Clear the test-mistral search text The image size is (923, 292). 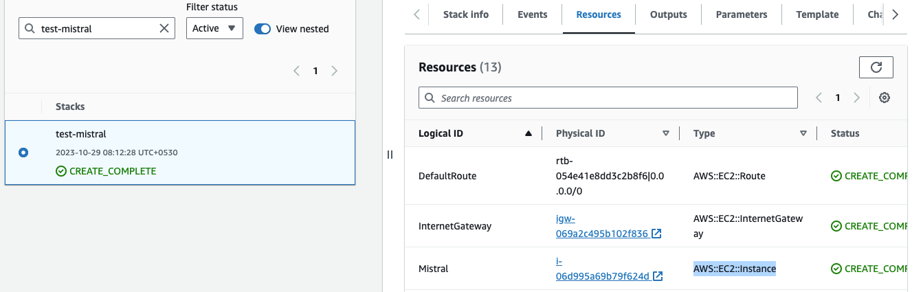click(x=164, y=28)
